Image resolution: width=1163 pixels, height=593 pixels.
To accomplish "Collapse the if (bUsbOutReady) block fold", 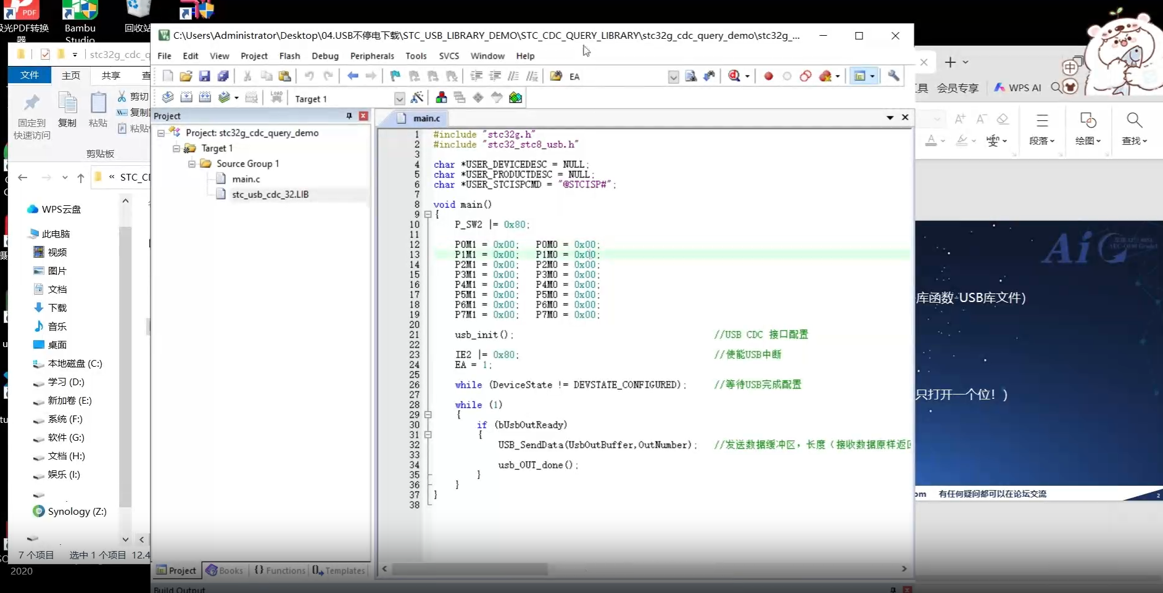I will point(428,435).
